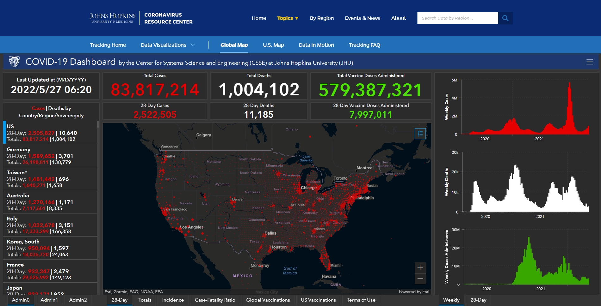Open the By Region menu
The image size is (601, 306).
[x=322, y=18]
